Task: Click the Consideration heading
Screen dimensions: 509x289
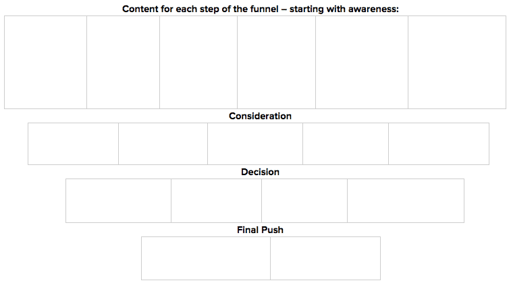Action: pyautogui.click(x=260, y=116)
